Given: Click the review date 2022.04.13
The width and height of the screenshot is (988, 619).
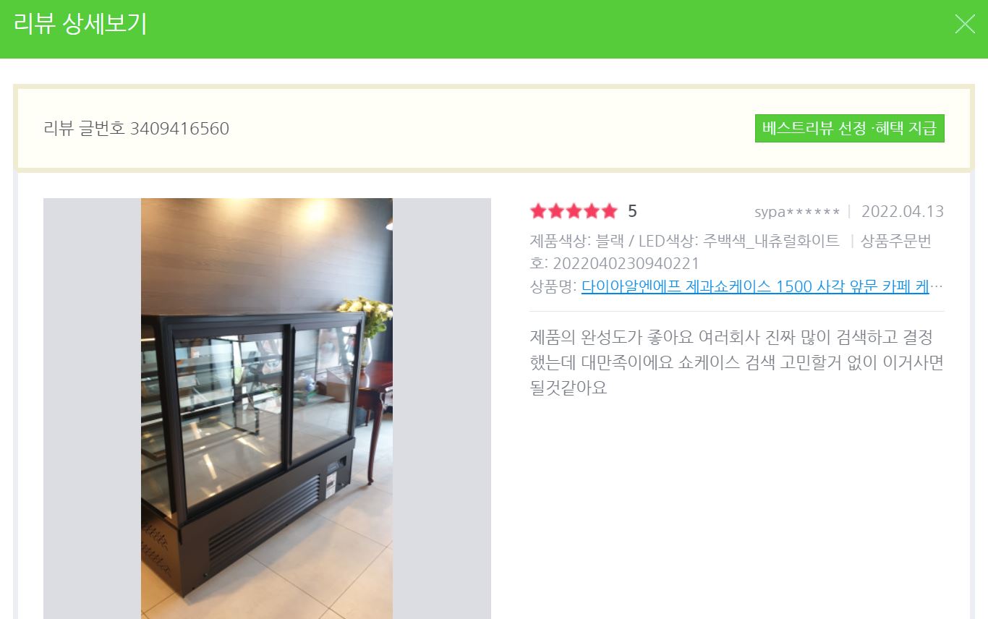Looking at the screenshot, I should pos(903,212).
